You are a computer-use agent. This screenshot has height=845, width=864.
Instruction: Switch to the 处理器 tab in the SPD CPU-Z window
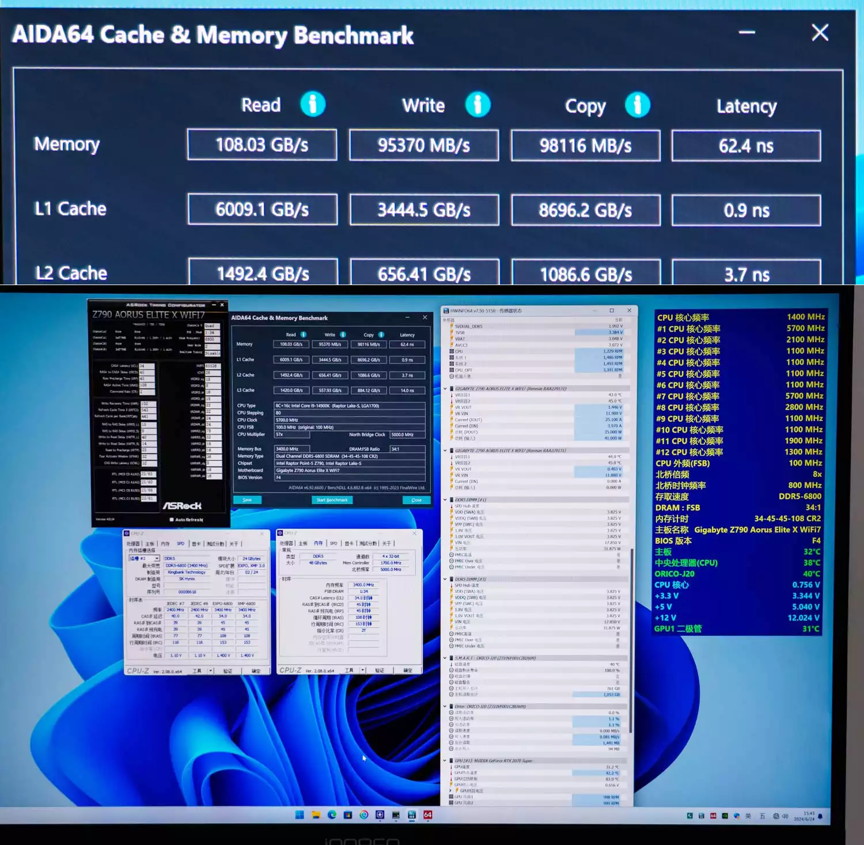pos(133,544)
